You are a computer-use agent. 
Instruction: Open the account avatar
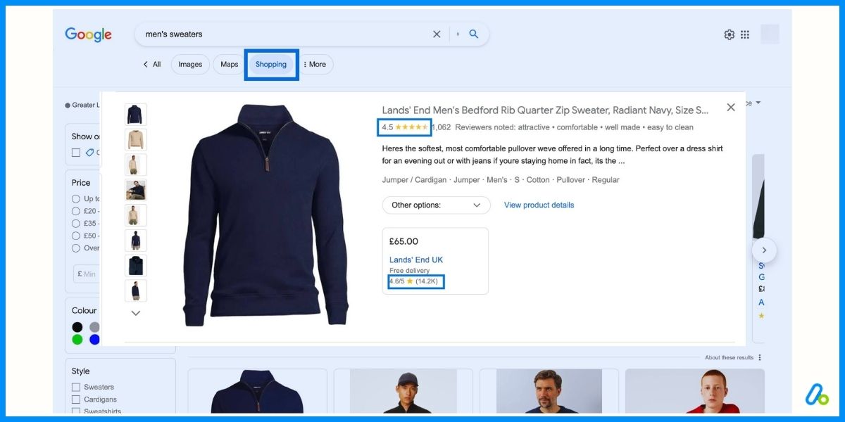[x=770, y=34]
